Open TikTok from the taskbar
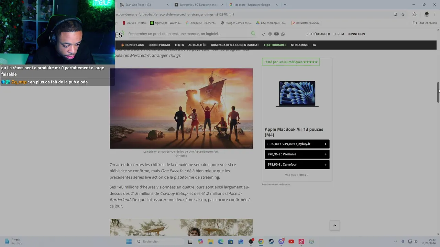Image resolution: width=440 pixels, height=247 pixels. 301,242
